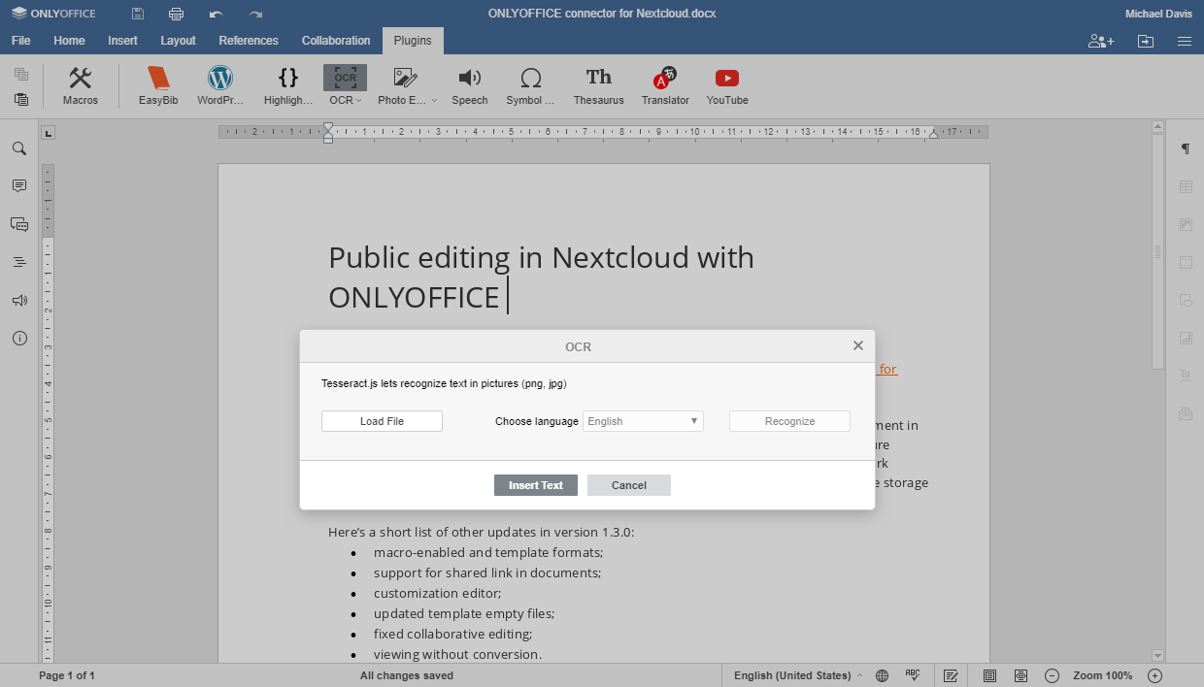Click the Insert Text button
The height and width of the screenshot is (687, 1204).
click(x=536, y=485)
